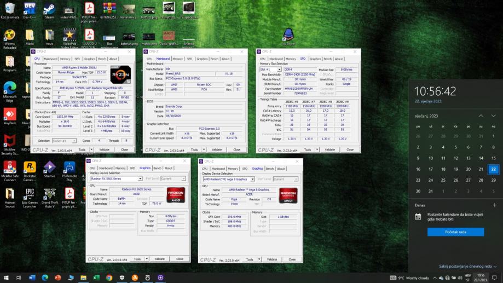Image resolution: width=503 pixels, height=283 pixels.
Task: Open About tab in the SPD memory window
Action: pyautogui.click(x=339, y=59)
